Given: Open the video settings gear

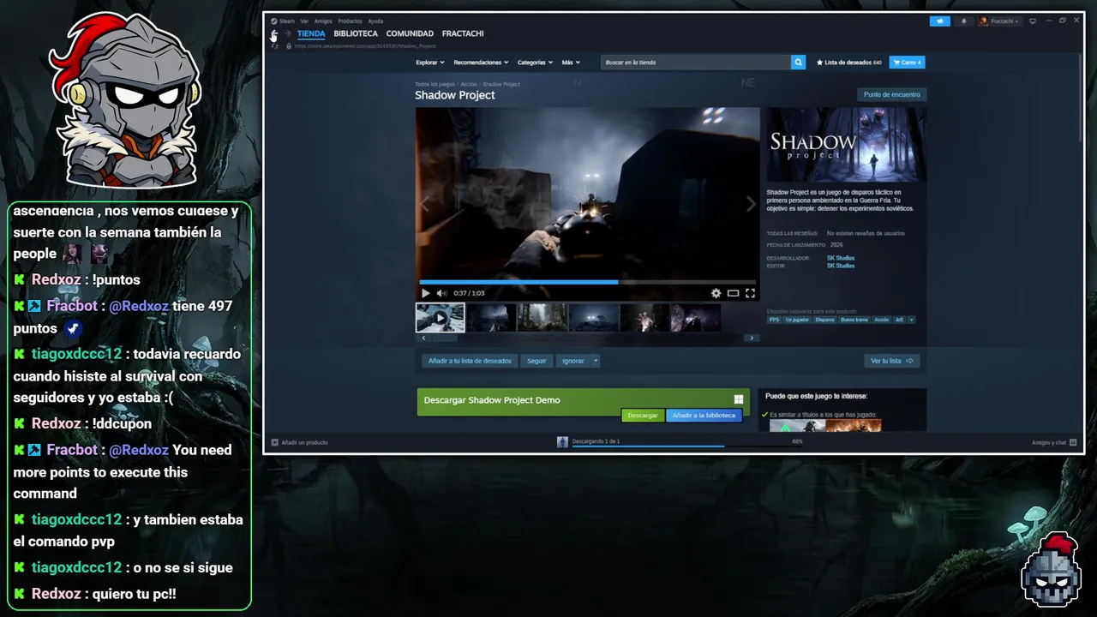Looking at the screenshot, I should pyautogui.click(x=716, y=293).
